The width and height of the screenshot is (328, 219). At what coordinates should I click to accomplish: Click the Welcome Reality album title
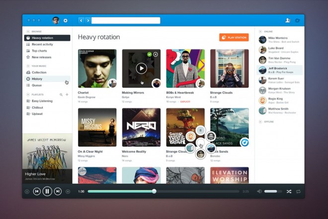(x=134, y=151)
